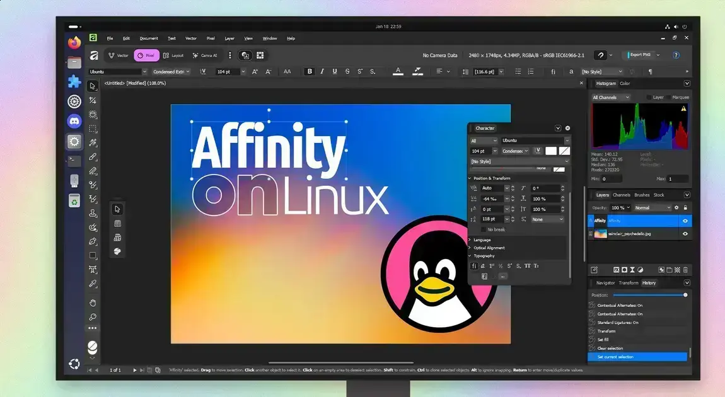725x397 pixels.
Task: Click the text color A swatch in toolbar
Action: [398, 72]
